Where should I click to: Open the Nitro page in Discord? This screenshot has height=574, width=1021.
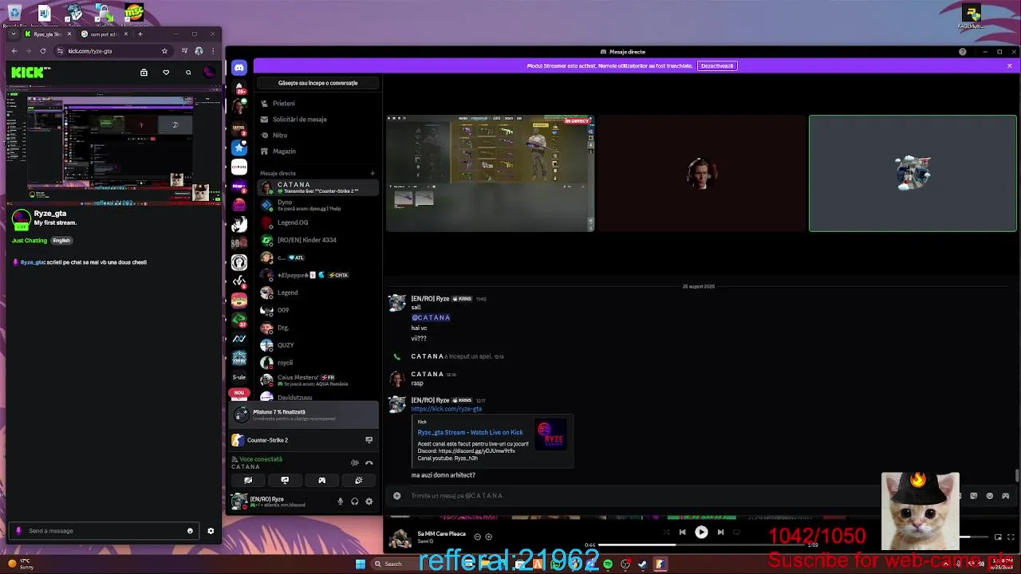(x=317, y=136)
